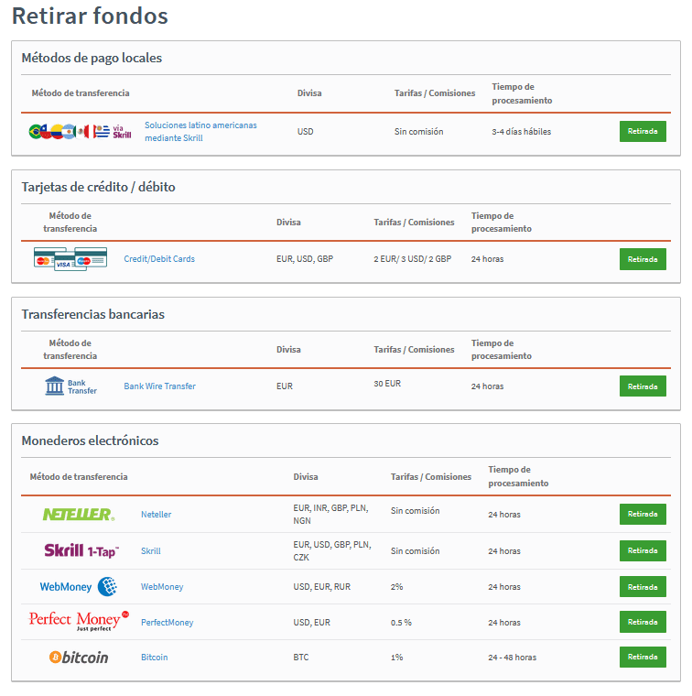Click the orange Bitcoin logo
Viewport: 692px width, 696px height.
pyautogui.click(x=79, y=658)
